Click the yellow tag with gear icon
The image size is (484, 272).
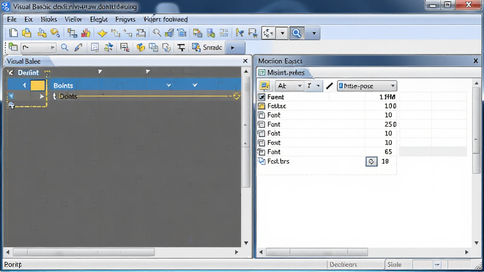point(55,33)
